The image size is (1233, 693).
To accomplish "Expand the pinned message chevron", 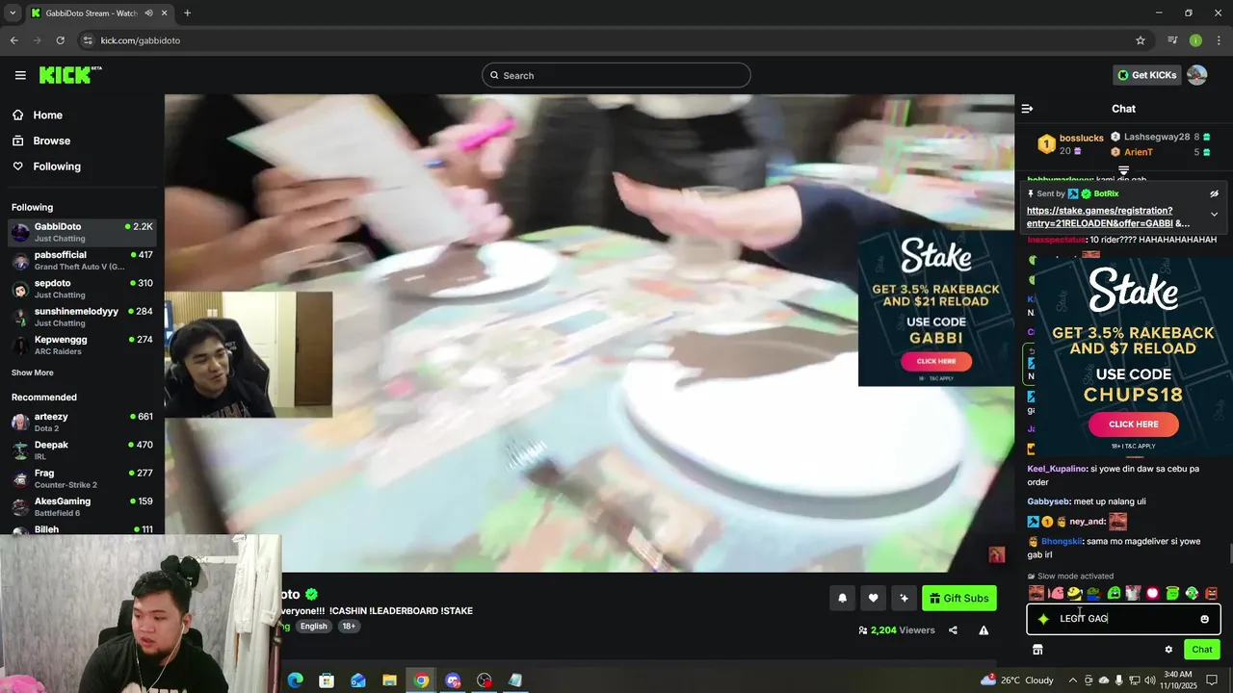I will tap(1214, 215).
